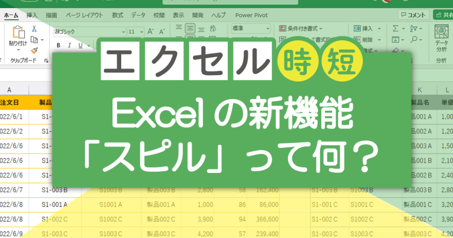Click the コメント button
This screenshot has width=453, height=238.
[414, 15]
